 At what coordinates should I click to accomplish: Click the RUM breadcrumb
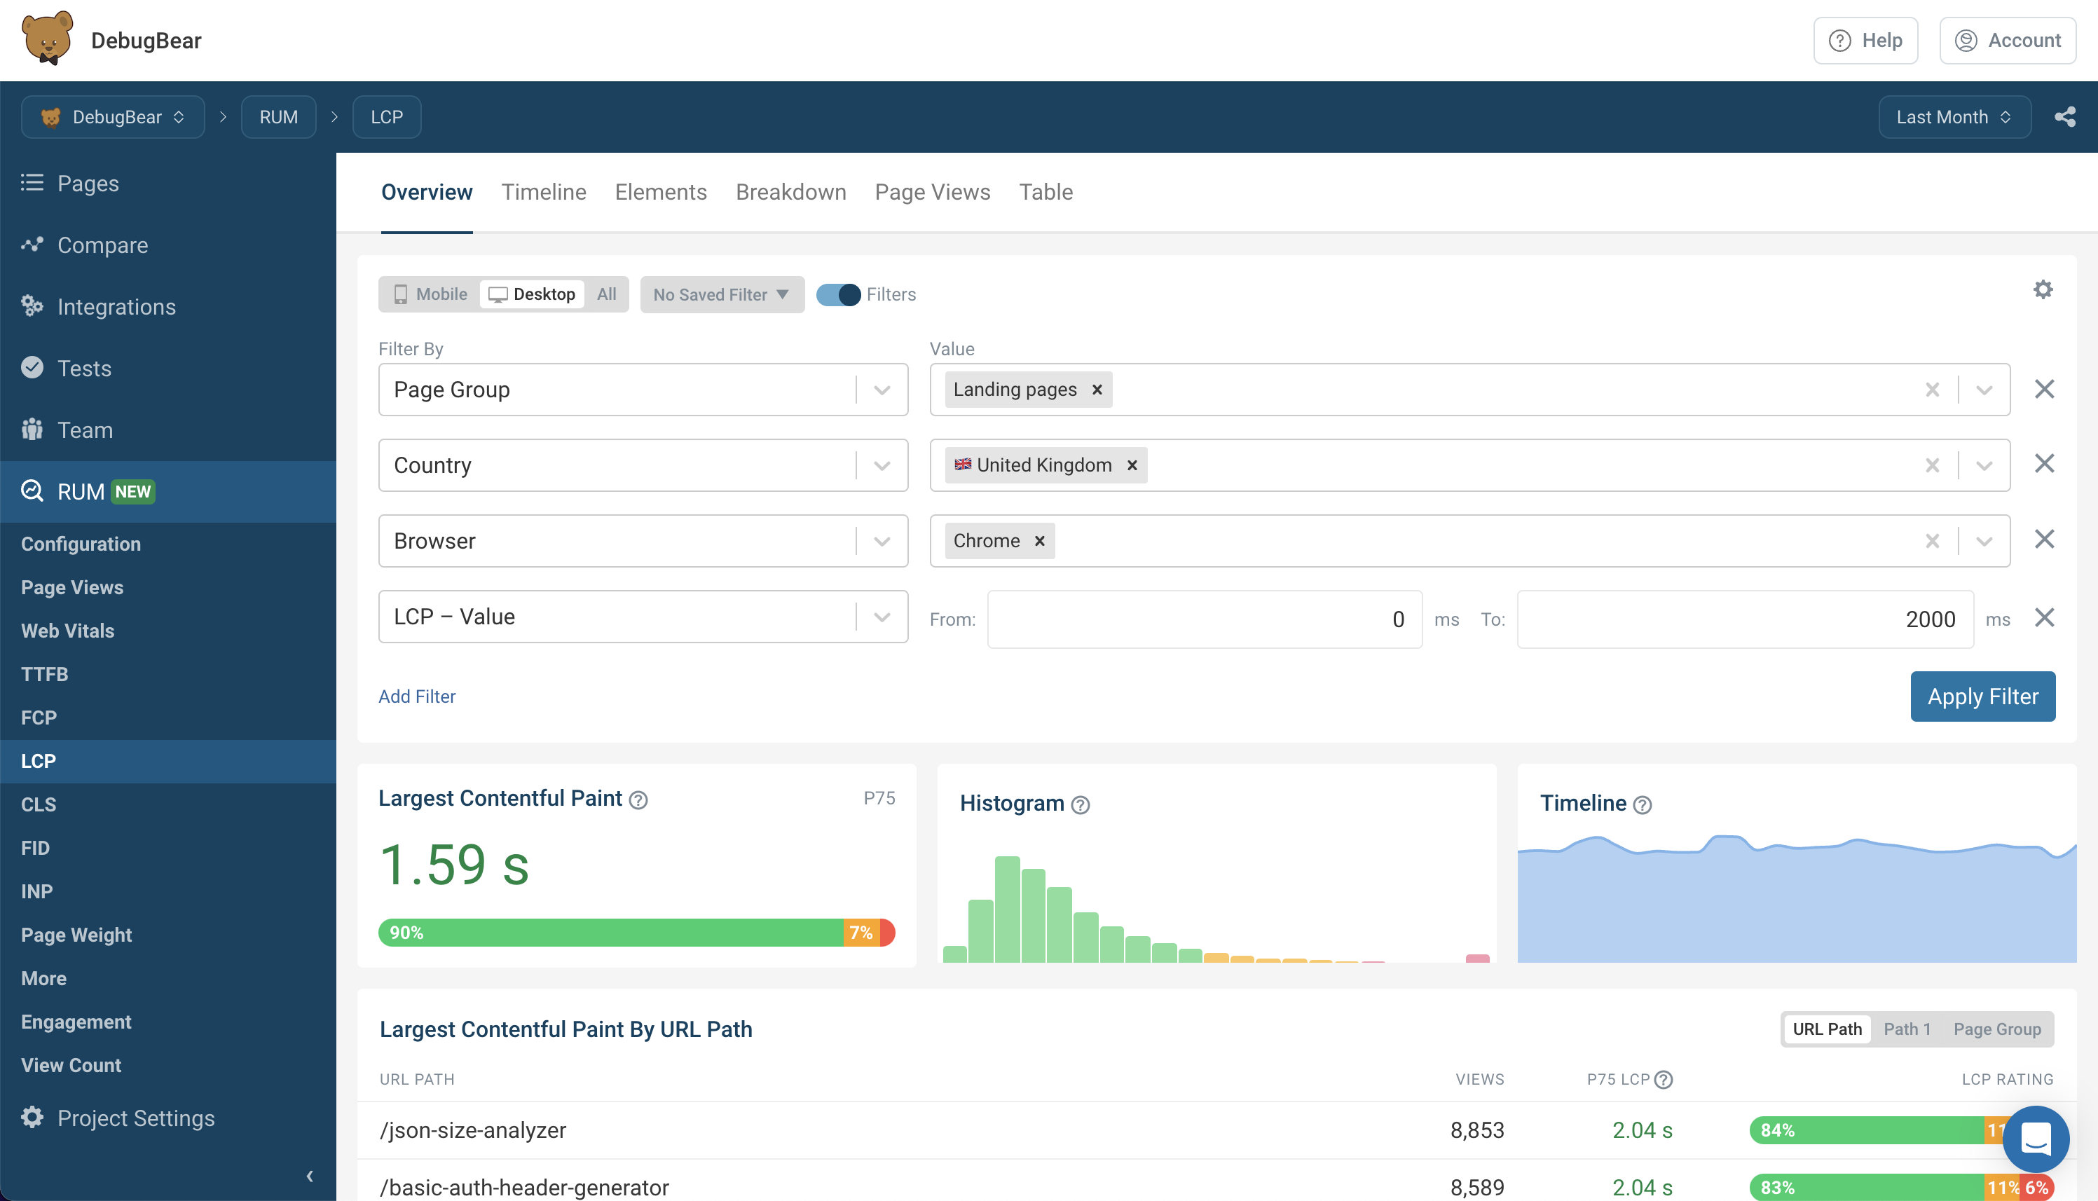click(278, 117)
